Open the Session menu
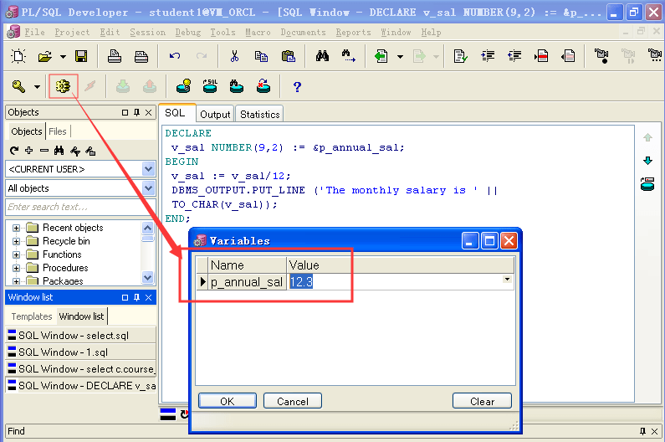This screenshot has width=665, height=442. pos(147,33)
